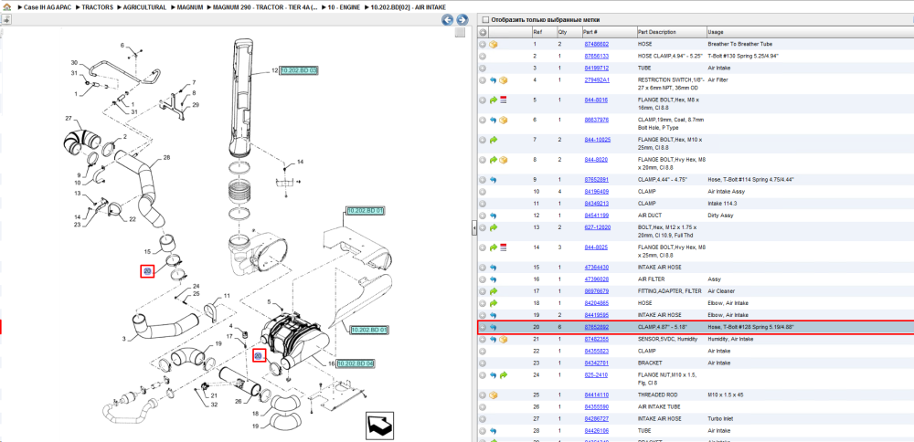Open part number 87652892 link
This screenshot has height=442, width=914.
[x=596, y=328]
